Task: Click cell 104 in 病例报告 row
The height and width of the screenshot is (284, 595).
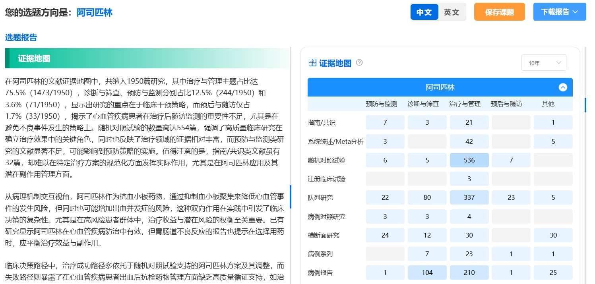Action: (x=427, y=272)
